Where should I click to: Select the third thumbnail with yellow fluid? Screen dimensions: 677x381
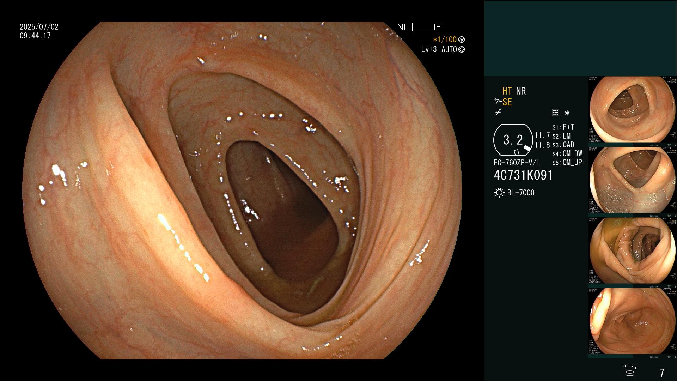click(x=633, y=250)
